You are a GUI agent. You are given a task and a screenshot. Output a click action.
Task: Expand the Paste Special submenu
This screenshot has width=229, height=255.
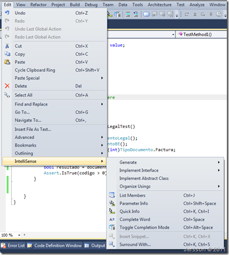point(102,78)
